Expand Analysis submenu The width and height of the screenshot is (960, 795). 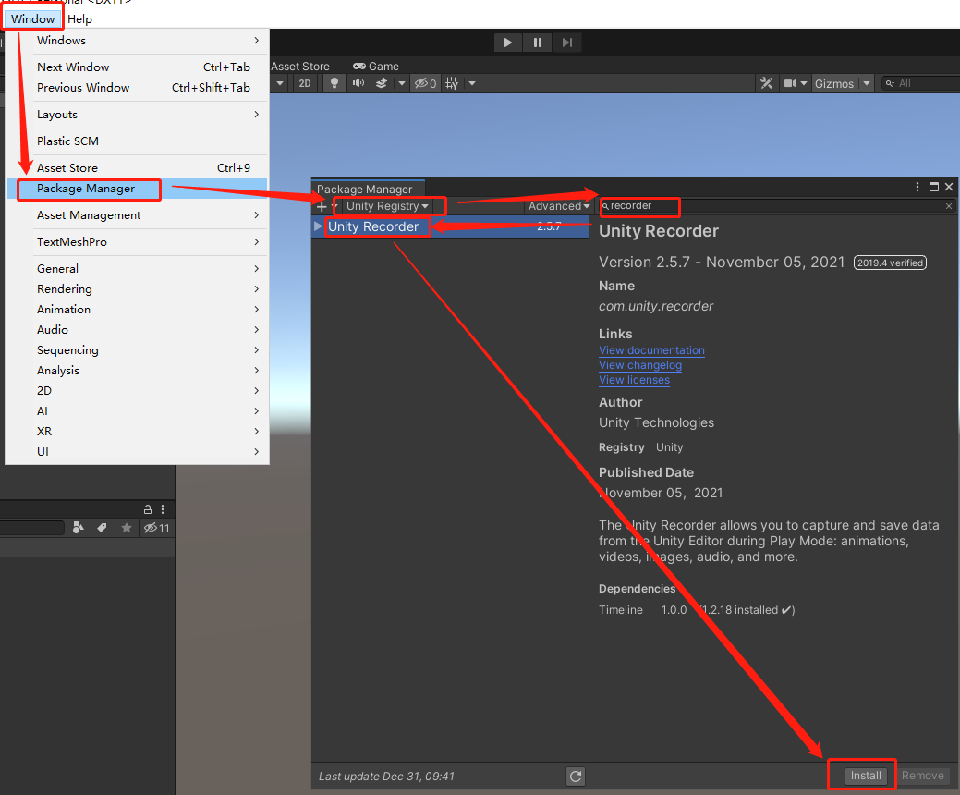click(137, 371)
